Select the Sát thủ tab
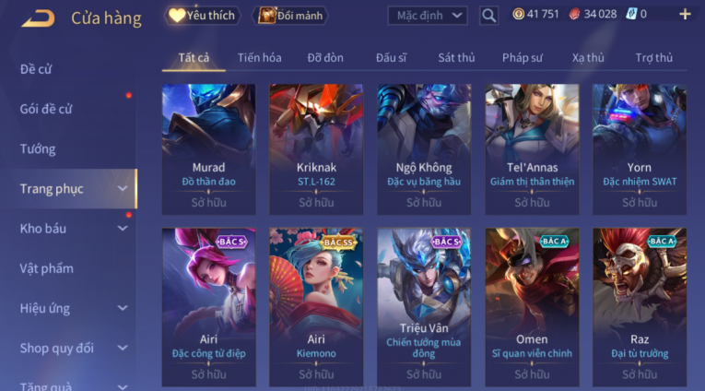 coord(456,57)
